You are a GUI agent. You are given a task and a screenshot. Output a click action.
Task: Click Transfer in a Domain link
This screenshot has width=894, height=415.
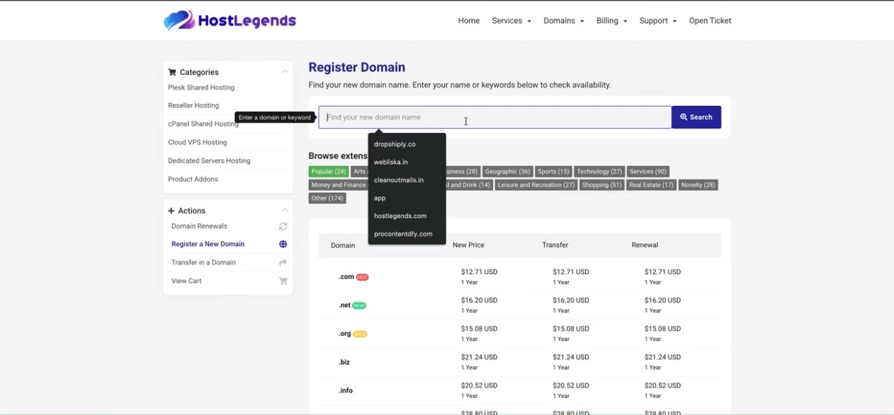click(x=204, y=263)
